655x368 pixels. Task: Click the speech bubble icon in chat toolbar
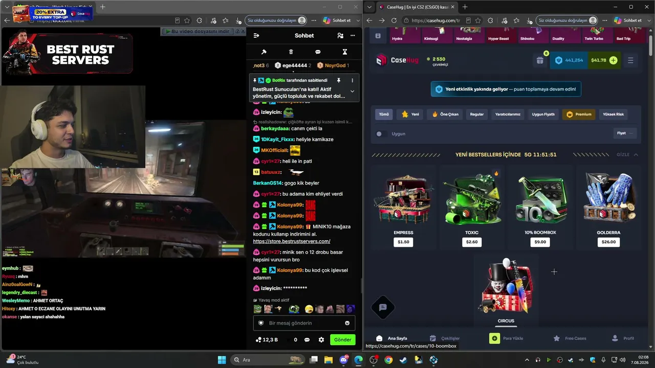[x=318, y=52]
